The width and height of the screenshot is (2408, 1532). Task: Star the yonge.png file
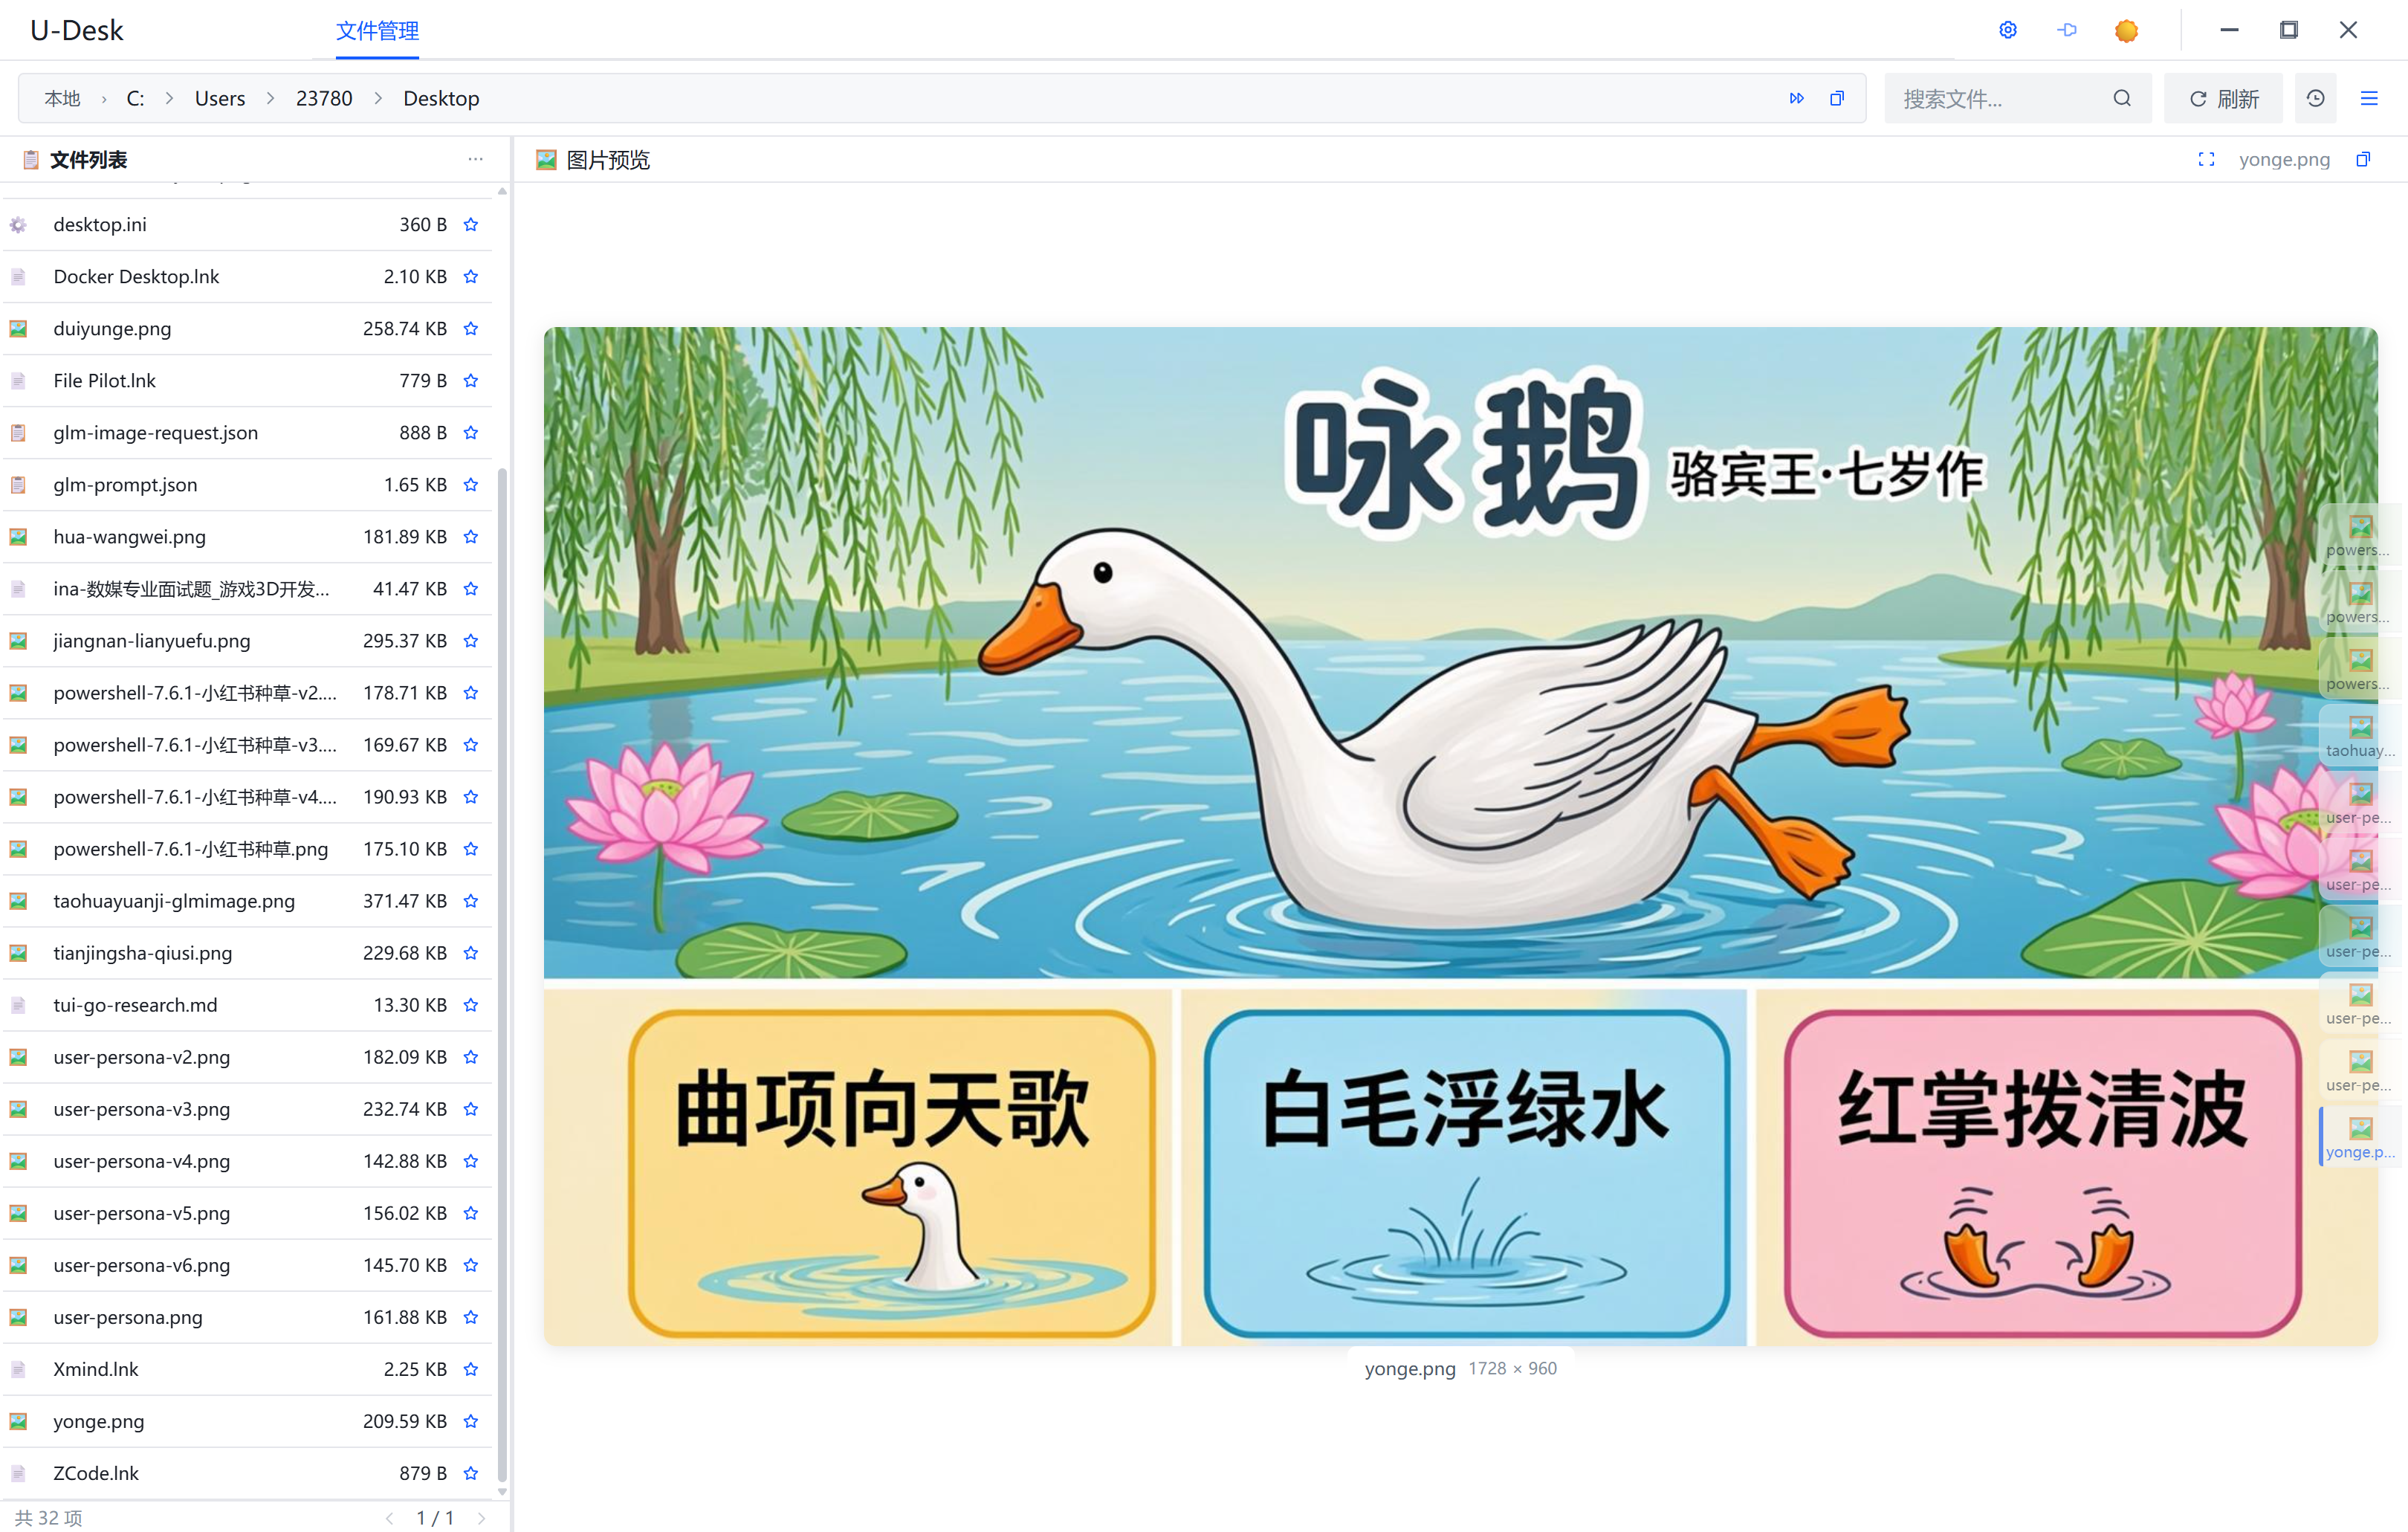tap(471, 1420)
